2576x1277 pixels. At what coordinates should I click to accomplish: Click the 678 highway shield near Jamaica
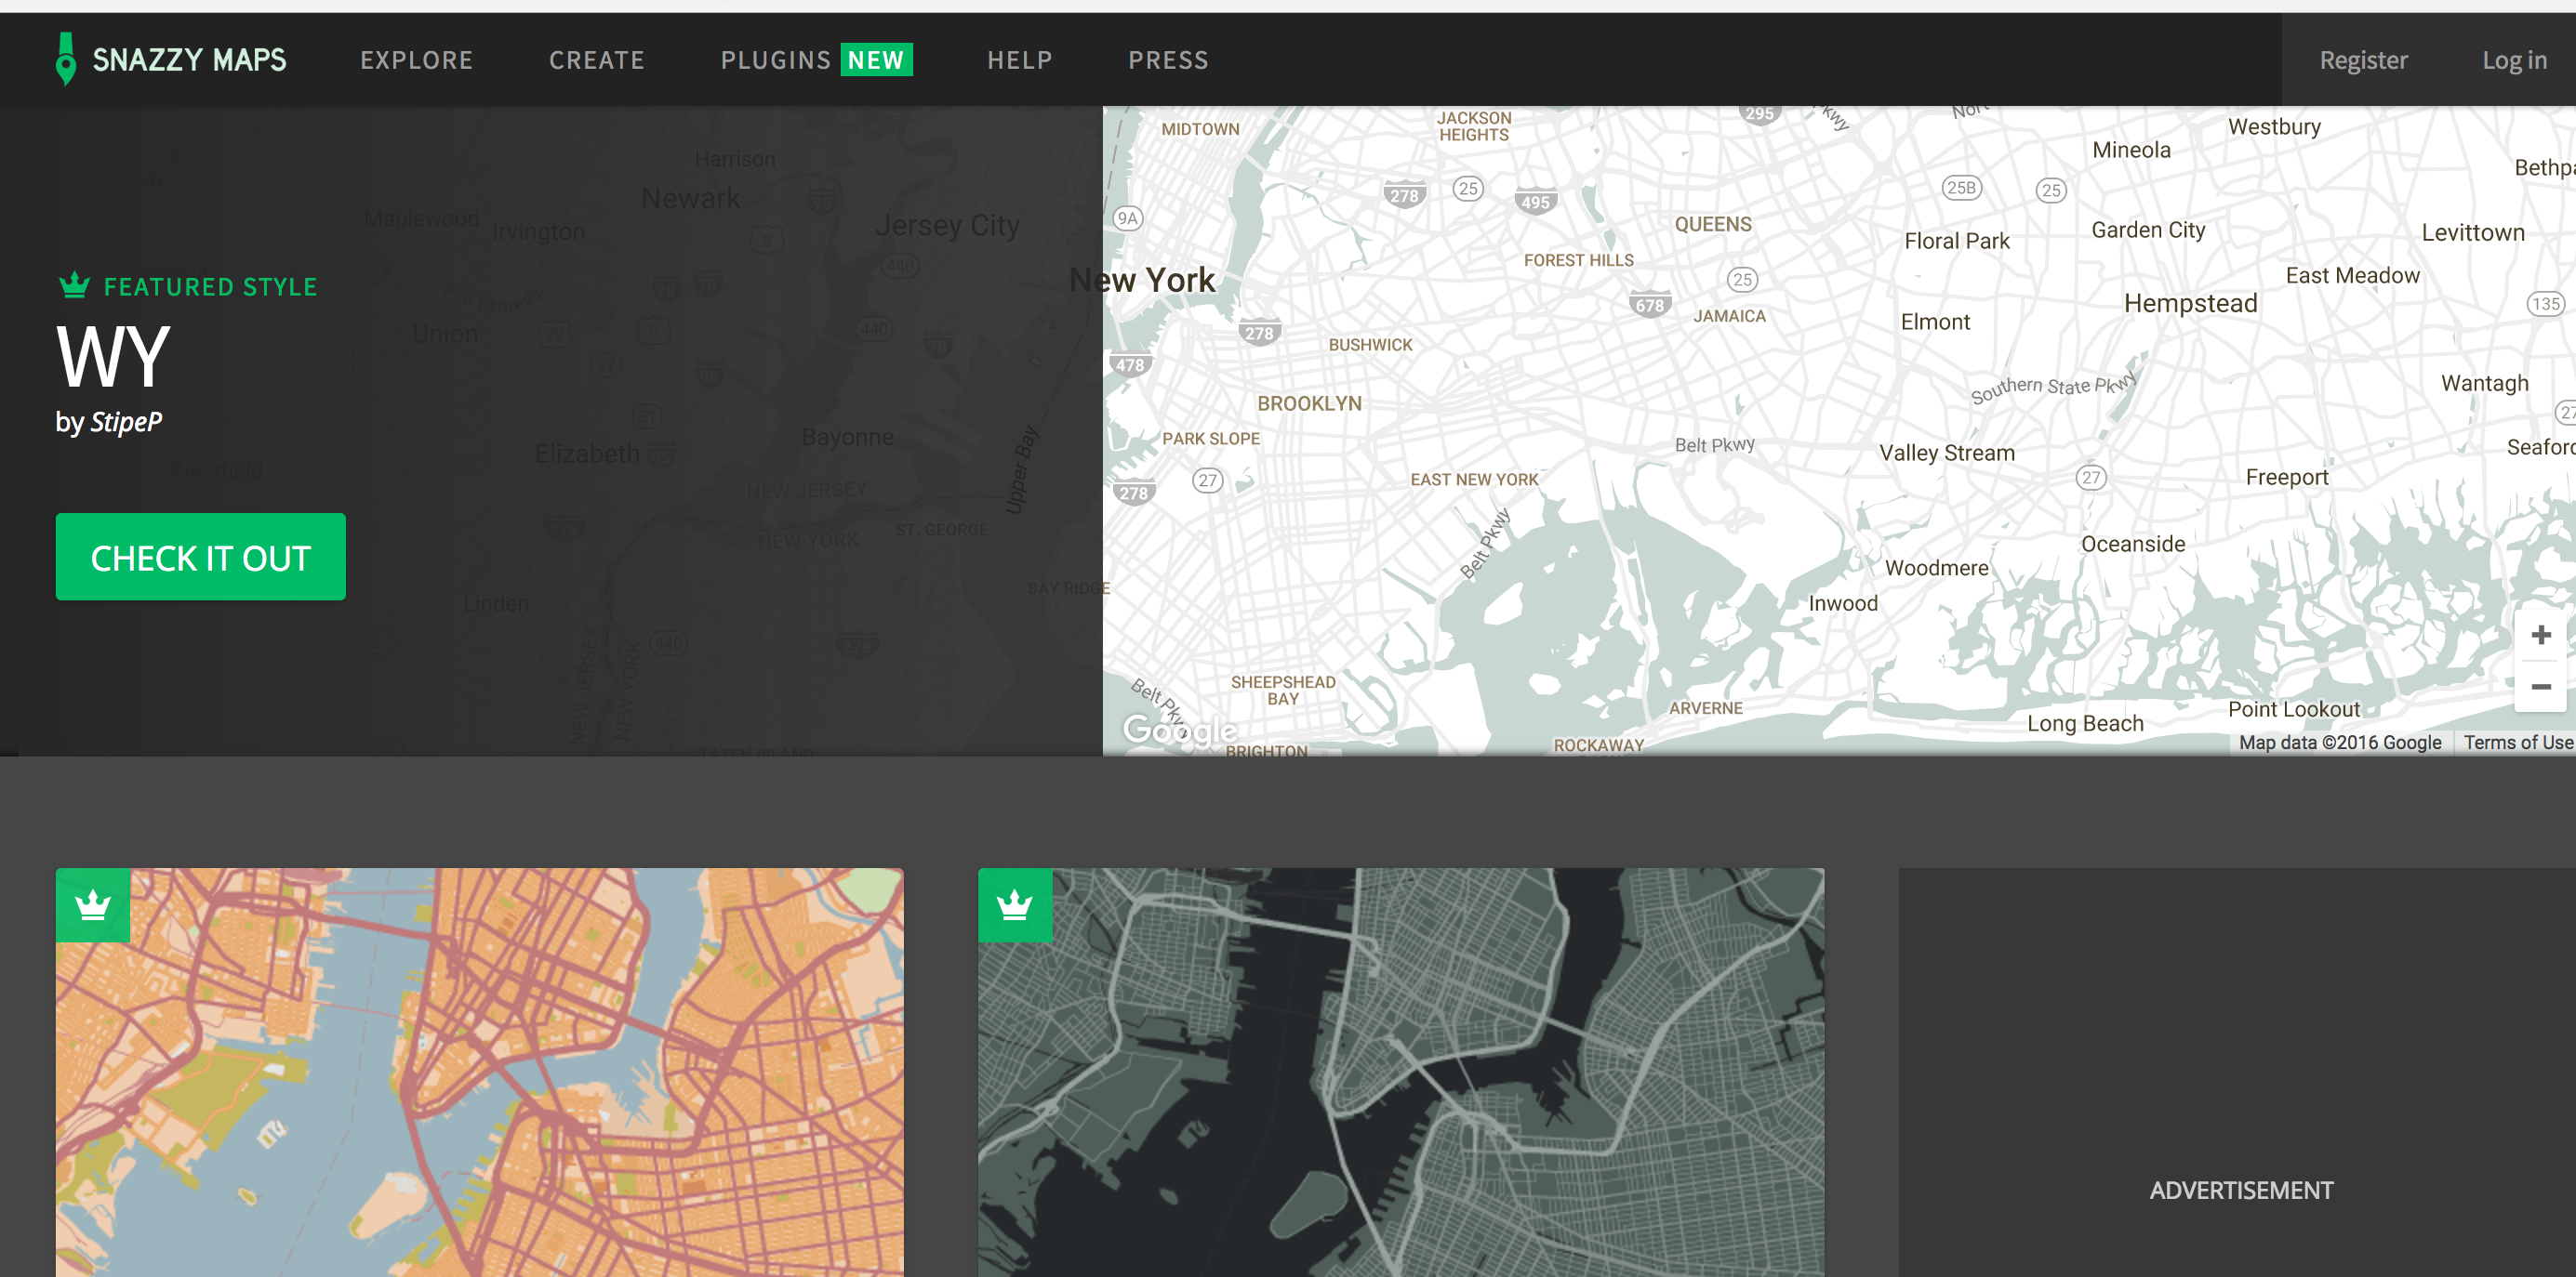click(1649, 306)
